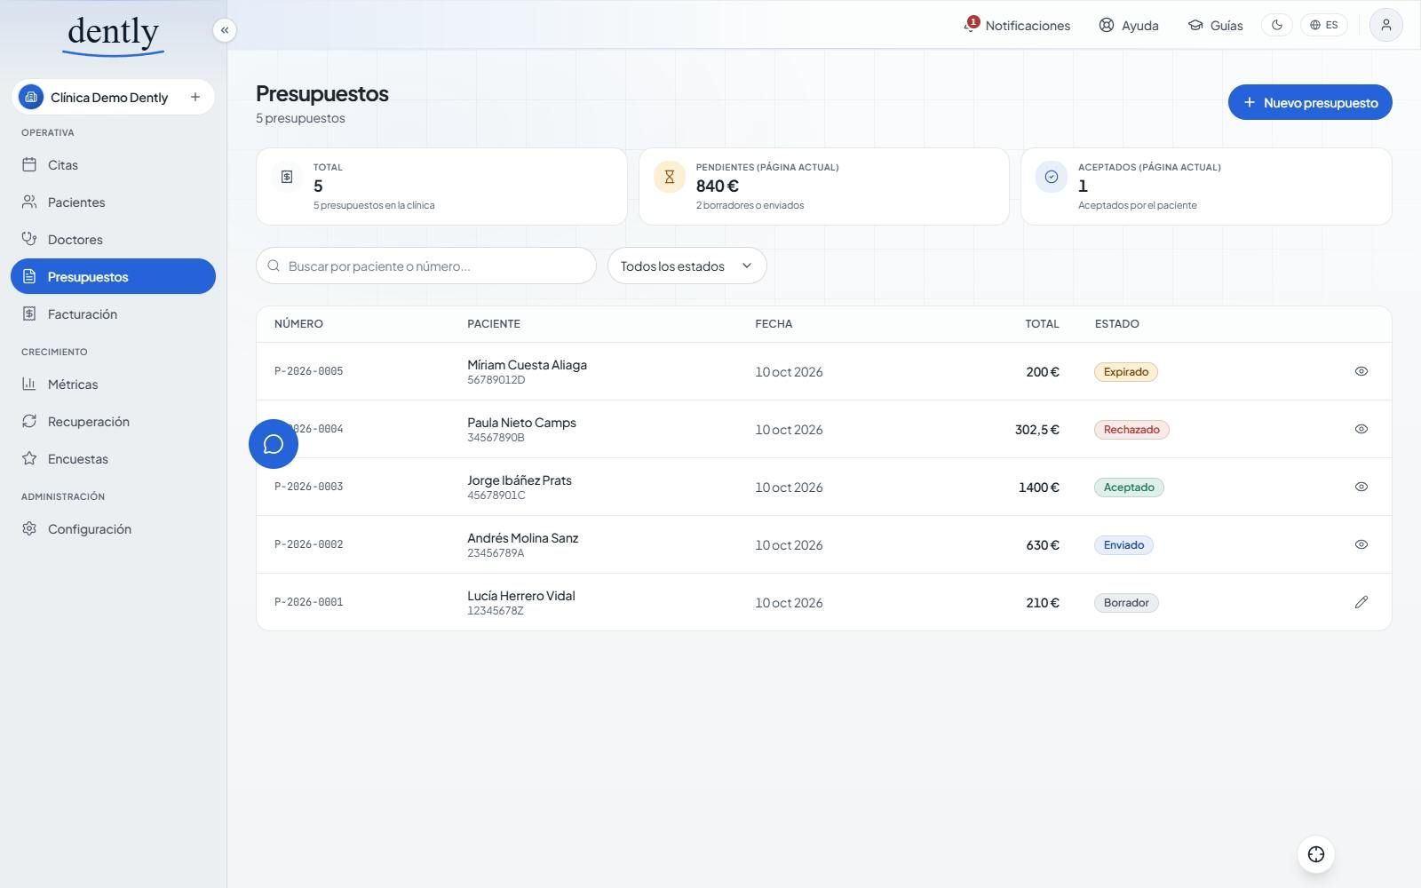Screen dimensions: 1421x888
Task: Expand the Todos los estados filter
Action: click(x=687, y=266)
